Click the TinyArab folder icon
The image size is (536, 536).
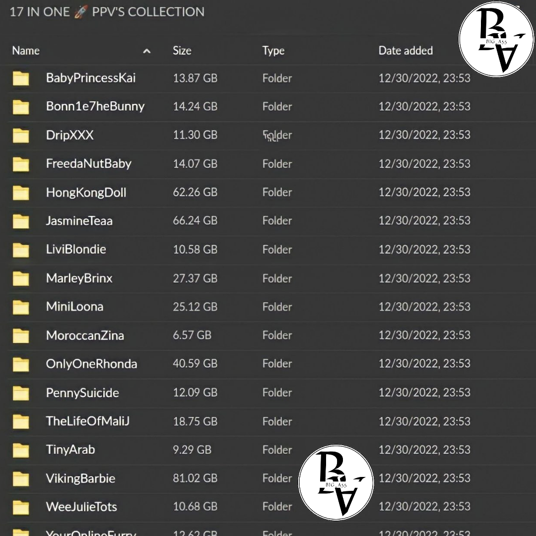(21, 450)
